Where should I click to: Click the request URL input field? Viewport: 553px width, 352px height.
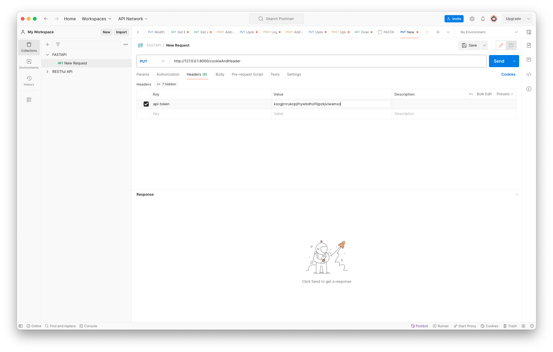pyautogui.click(x=328, y=61)
